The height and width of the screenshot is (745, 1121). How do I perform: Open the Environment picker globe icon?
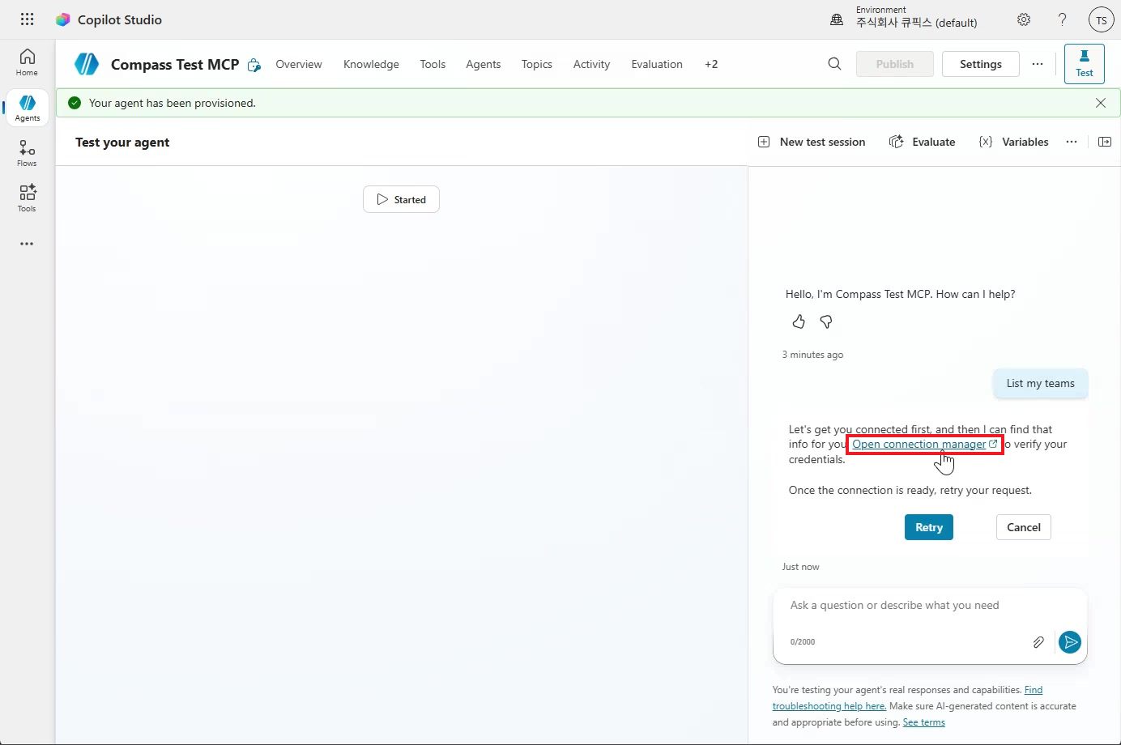click(837, 19)
